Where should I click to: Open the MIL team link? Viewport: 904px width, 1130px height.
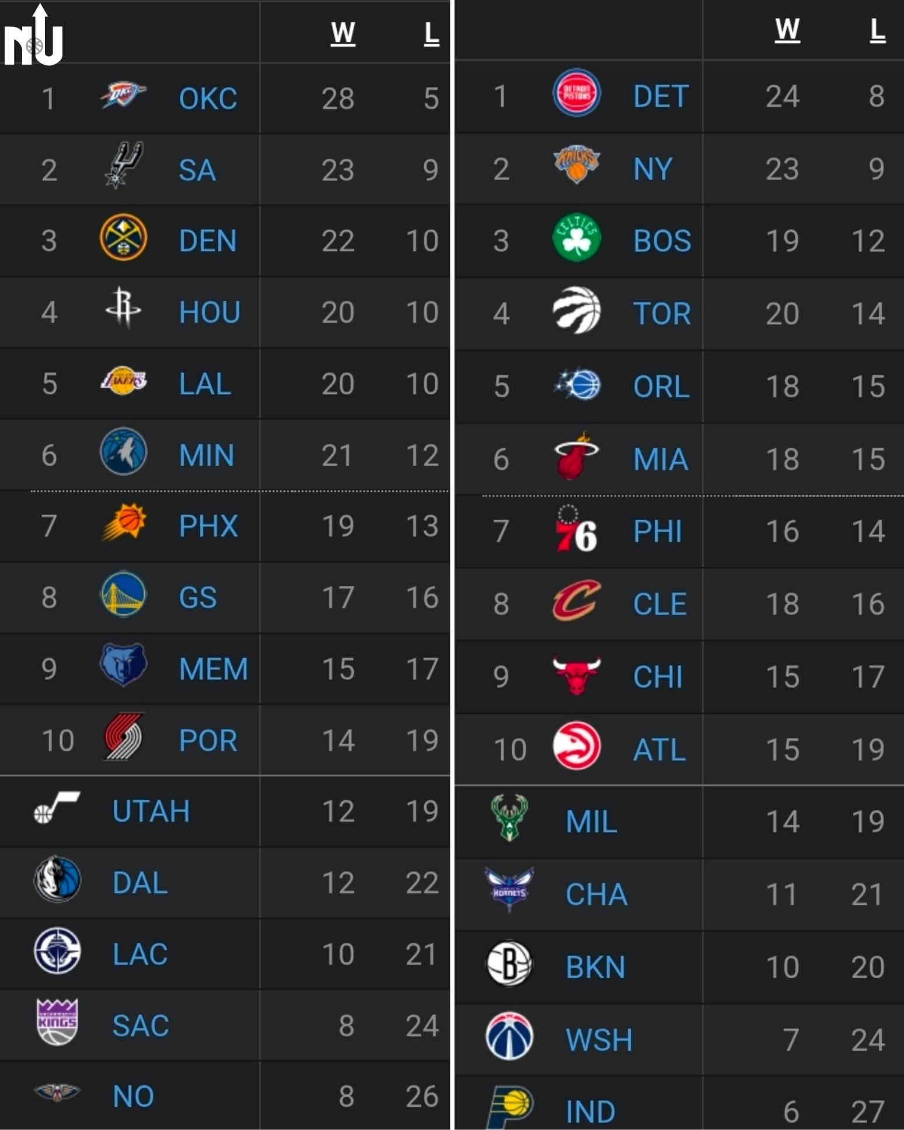pyautogui.click(x=591, y=822)
